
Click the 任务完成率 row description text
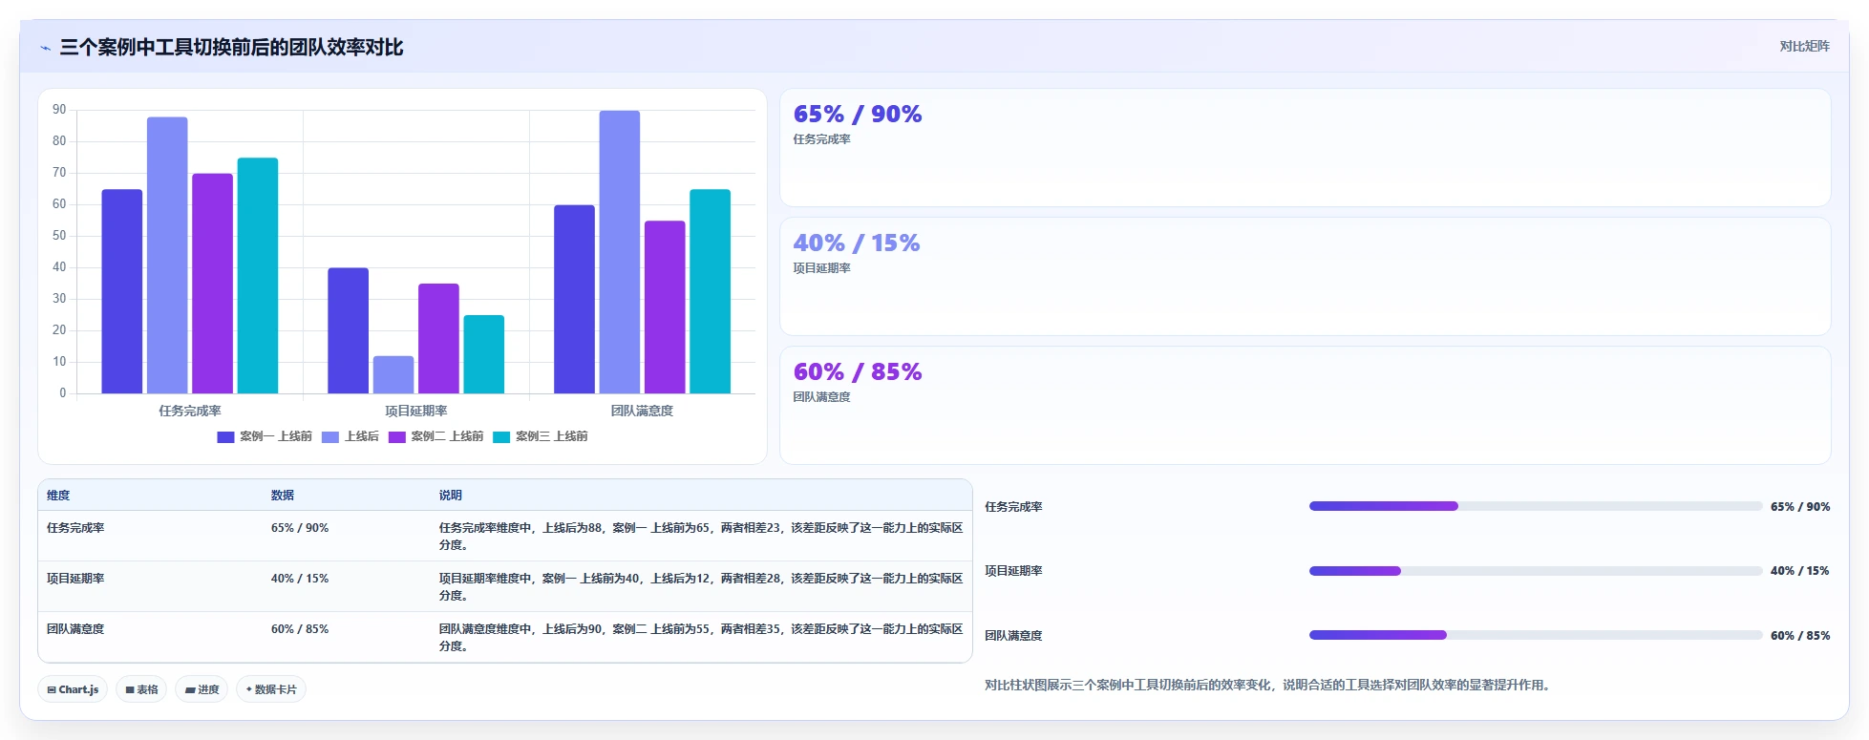701,537
